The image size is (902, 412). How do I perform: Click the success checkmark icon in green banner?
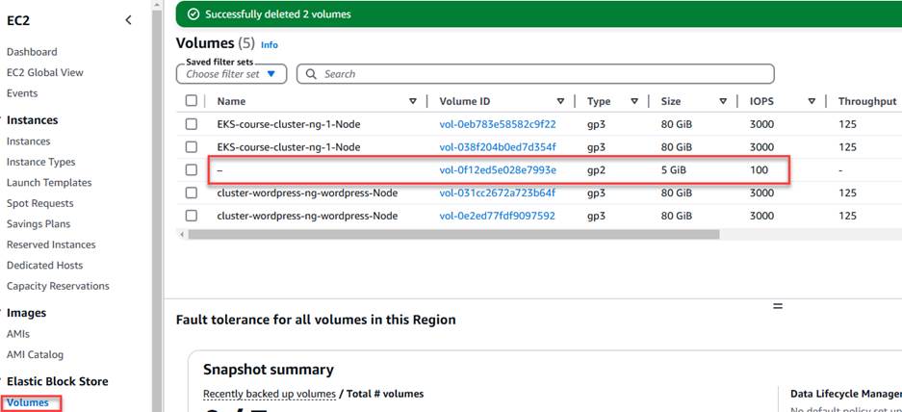point(193,13)
